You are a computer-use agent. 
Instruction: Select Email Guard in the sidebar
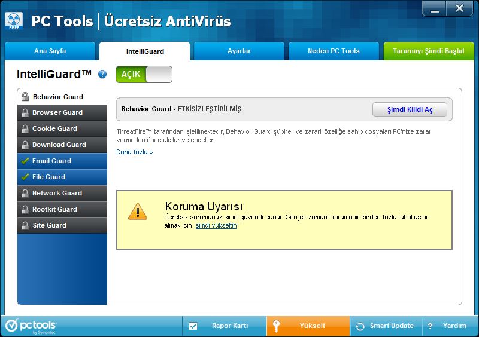62,161
